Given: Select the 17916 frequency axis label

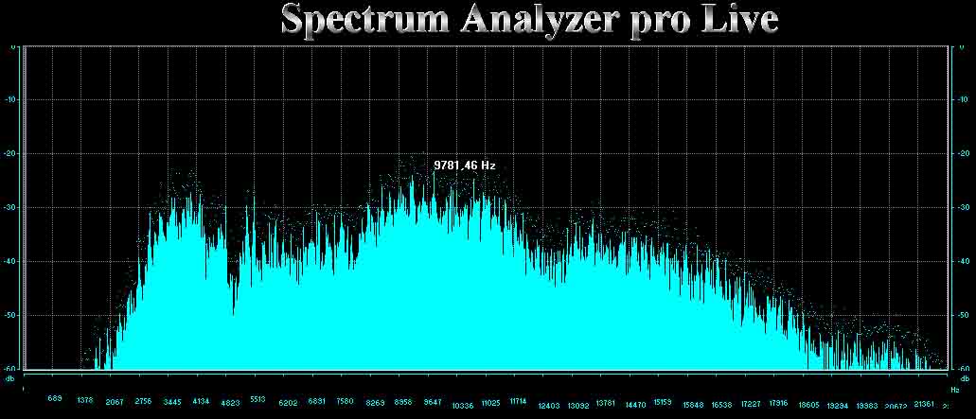Looking at the screenshot, I should [x=779, y=403].
